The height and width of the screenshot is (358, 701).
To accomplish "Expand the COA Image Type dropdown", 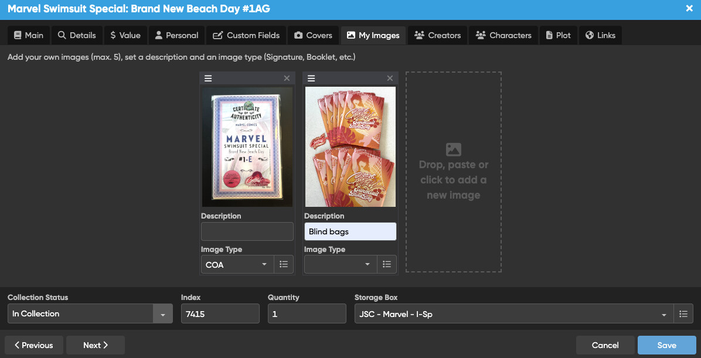I will coord(237,264).
